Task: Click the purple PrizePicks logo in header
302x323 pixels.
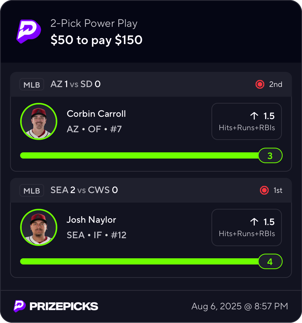Action: tap(29, 31)
